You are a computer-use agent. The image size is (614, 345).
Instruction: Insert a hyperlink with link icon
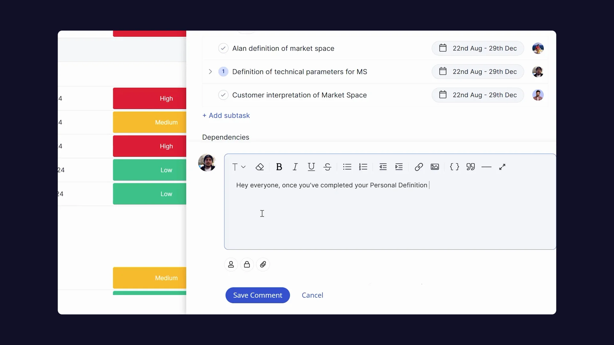(419, 167)
